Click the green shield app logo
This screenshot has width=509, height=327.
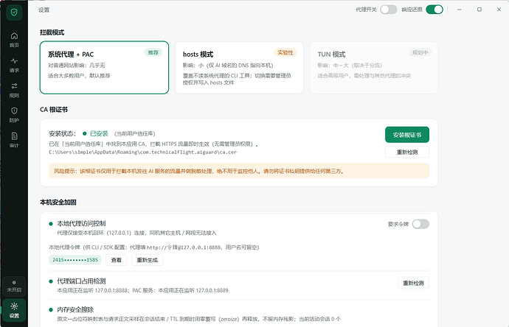[14, 13]
